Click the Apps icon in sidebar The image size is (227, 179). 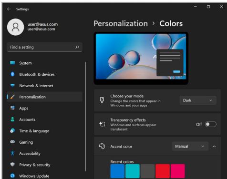(12, 108)
